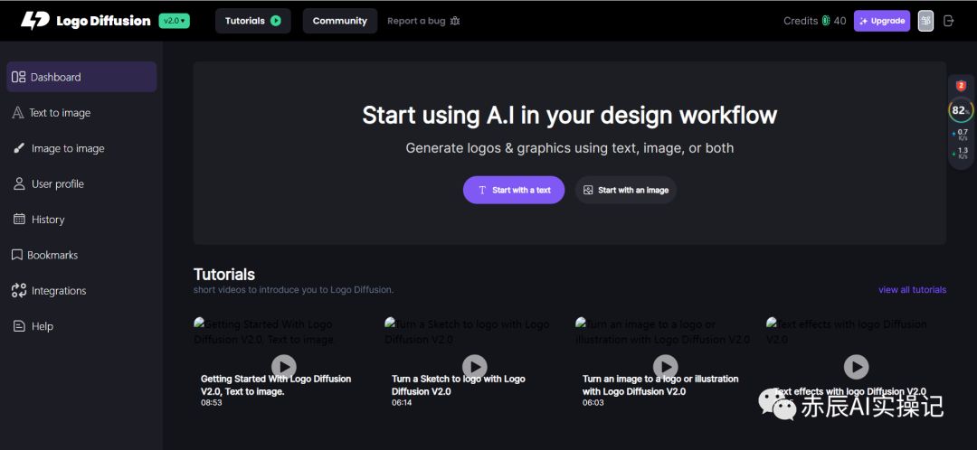Open the Tutorials button in header
Viewport: 977px width, 450px height.
coord(253,21)
